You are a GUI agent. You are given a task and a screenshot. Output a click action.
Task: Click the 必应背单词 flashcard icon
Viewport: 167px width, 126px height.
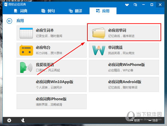[x=98, y=33]
